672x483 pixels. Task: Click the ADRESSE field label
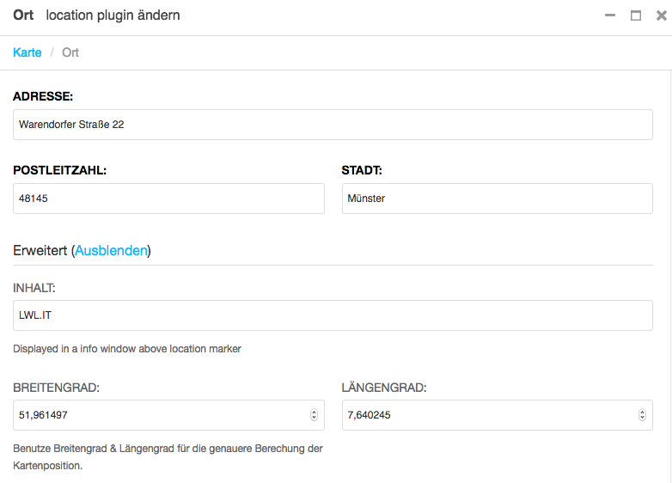pos(43,96)
